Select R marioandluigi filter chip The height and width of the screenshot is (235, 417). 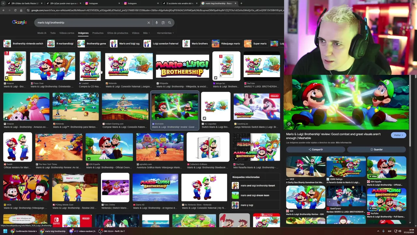coord(61,43)
